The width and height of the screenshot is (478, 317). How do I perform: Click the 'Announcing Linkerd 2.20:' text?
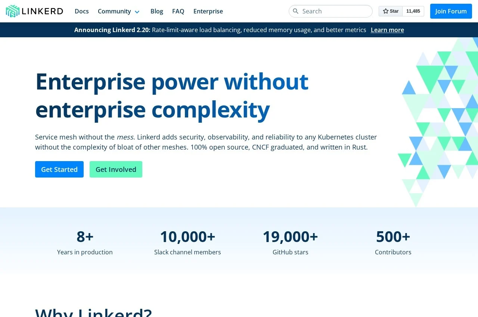tap(112, 30)
